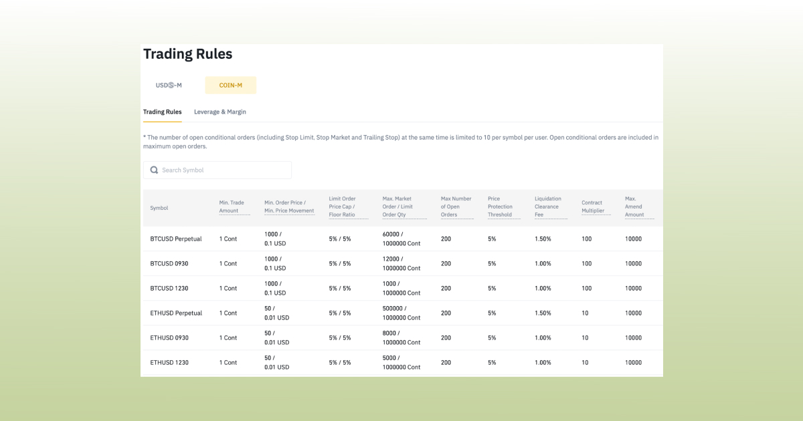Screen dimensions: 803x421
Task: Select the BTCUSD 0930 contract row
Action: pyautogui.click(x=169, y=263)
